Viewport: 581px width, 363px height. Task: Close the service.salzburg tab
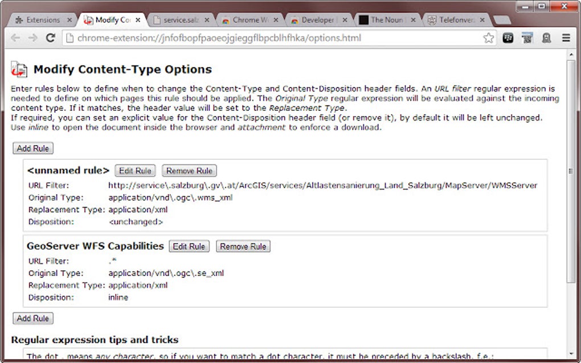coord(207,20)
